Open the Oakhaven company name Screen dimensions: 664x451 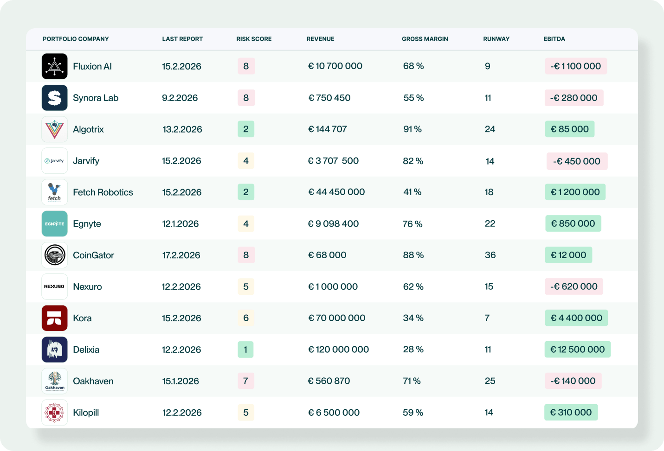coord(93,381)
